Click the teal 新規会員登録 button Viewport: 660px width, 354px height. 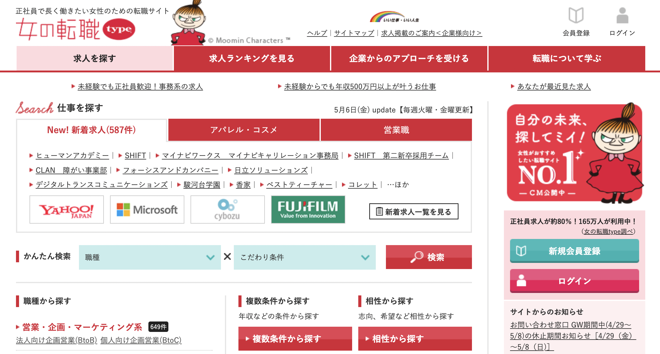pyautogui.click(x=575, y=251)
